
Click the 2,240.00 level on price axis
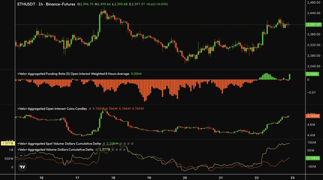tap(312, 66)
